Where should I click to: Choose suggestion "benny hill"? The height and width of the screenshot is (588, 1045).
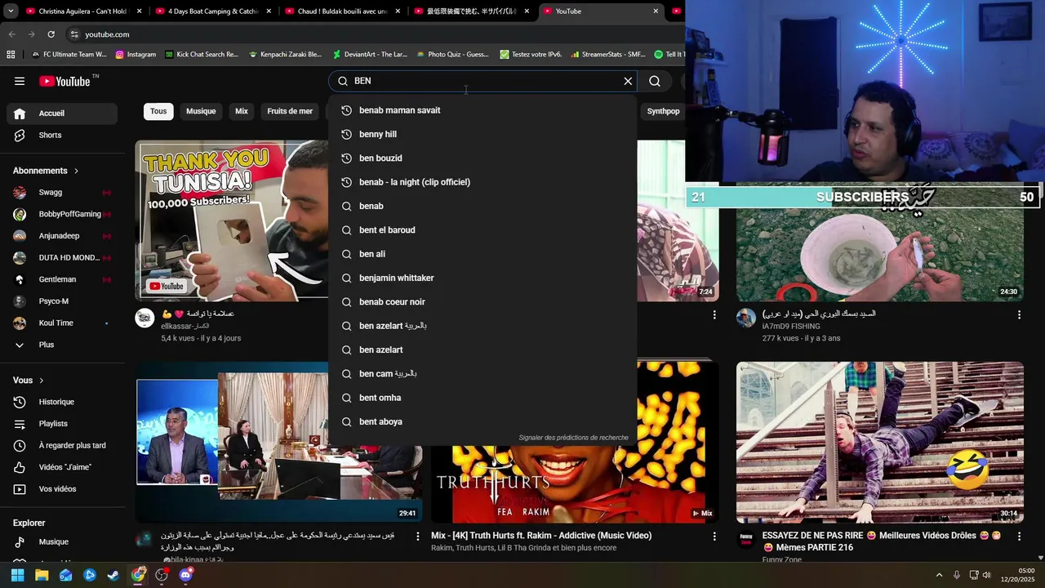point(482,134)
